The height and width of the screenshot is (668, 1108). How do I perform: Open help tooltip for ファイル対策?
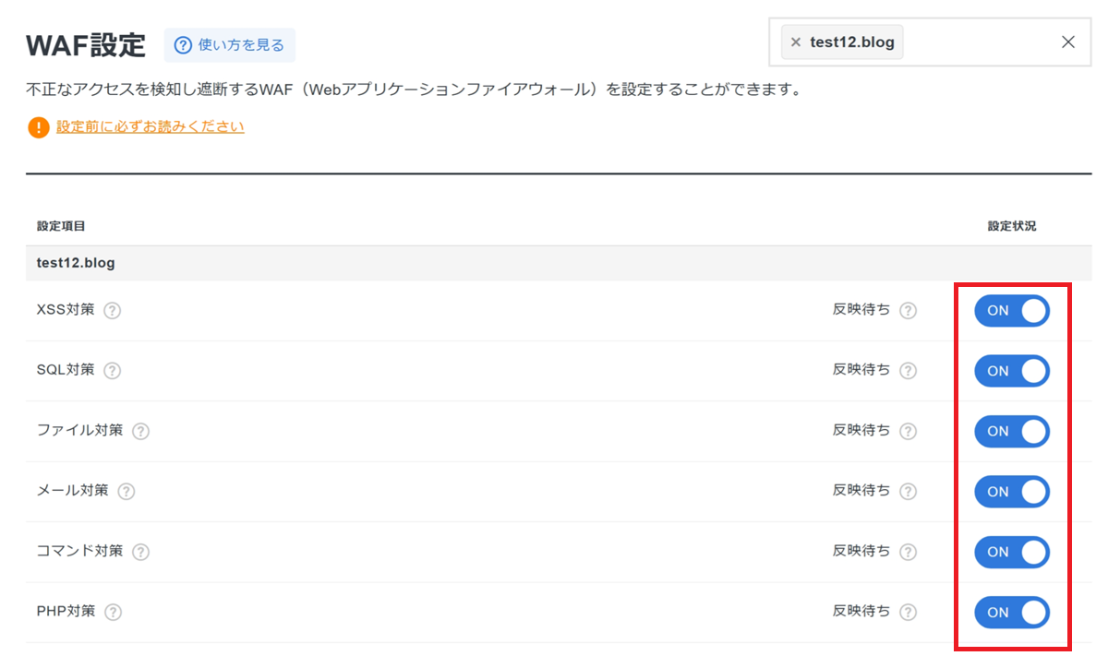[140, 431]
